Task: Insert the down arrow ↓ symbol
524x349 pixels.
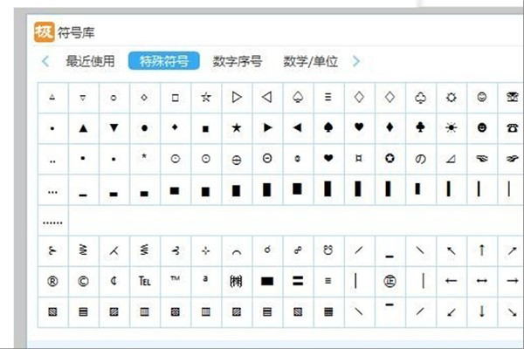Action: (482, 311)
